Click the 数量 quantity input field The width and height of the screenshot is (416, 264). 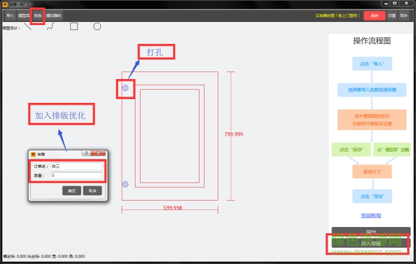[76, 176]
